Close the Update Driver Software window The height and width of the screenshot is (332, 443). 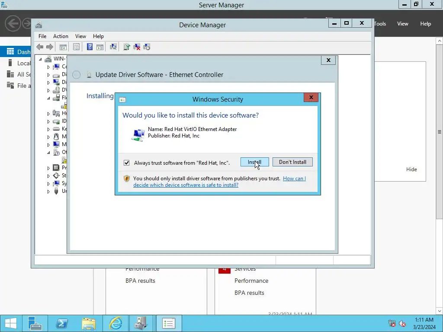pos(328,60)
